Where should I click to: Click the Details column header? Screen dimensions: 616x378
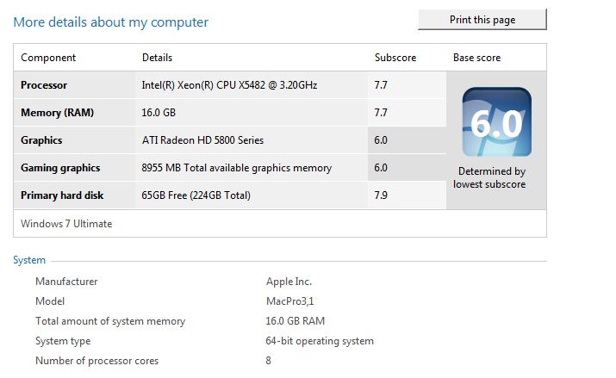point(157,58)
